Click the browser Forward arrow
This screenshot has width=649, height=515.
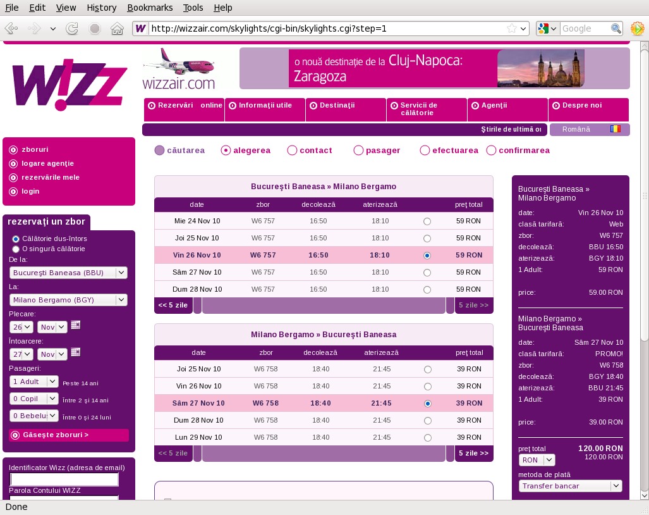(x=34, y=28)
